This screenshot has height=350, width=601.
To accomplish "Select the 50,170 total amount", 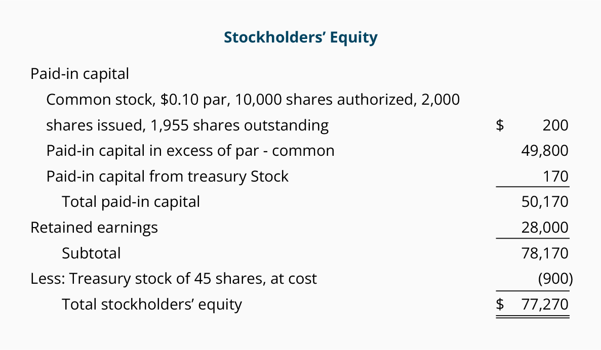I will pyautogui.click(x=545, y=202).
